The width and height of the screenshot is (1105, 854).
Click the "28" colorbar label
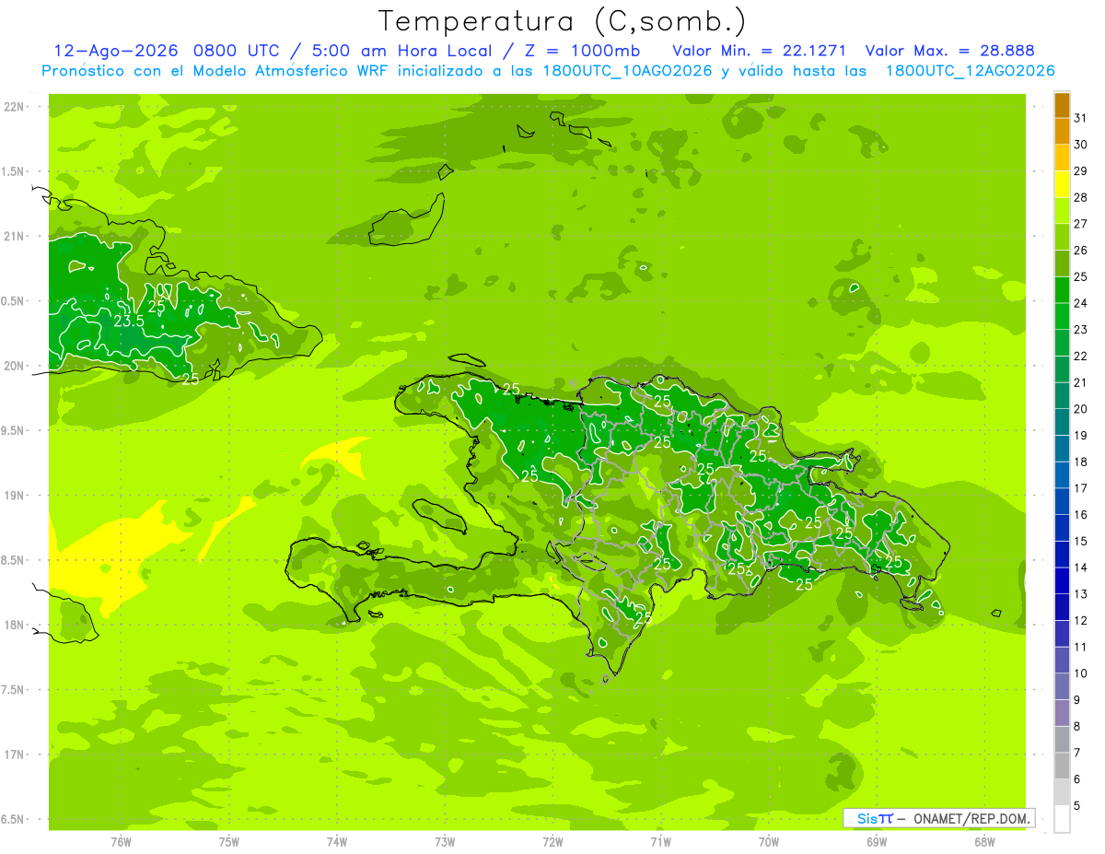click(x=1081, y=197)
